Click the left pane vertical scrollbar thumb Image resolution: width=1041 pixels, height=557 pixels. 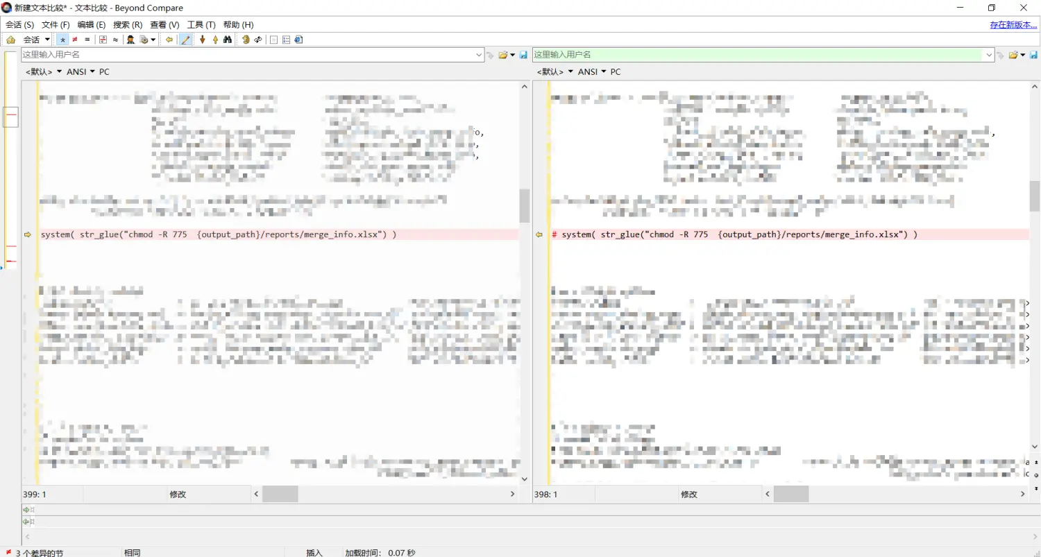coord(524,205)
